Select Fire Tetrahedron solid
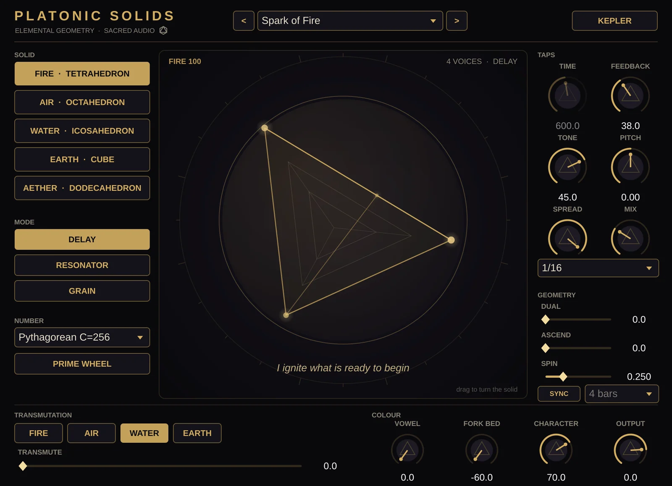 click(82, 74)
